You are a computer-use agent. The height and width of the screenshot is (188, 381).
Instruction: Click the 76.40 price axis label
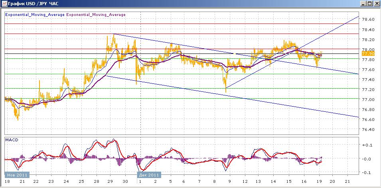point(368,130)
